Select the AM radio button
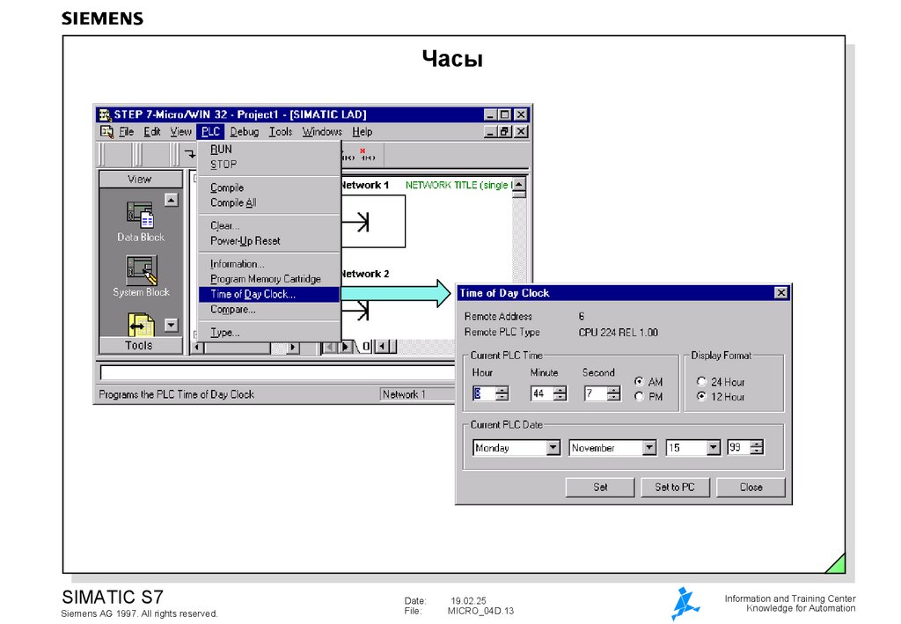This screenshot has width=901, height=624. click(x=639, y=381)
